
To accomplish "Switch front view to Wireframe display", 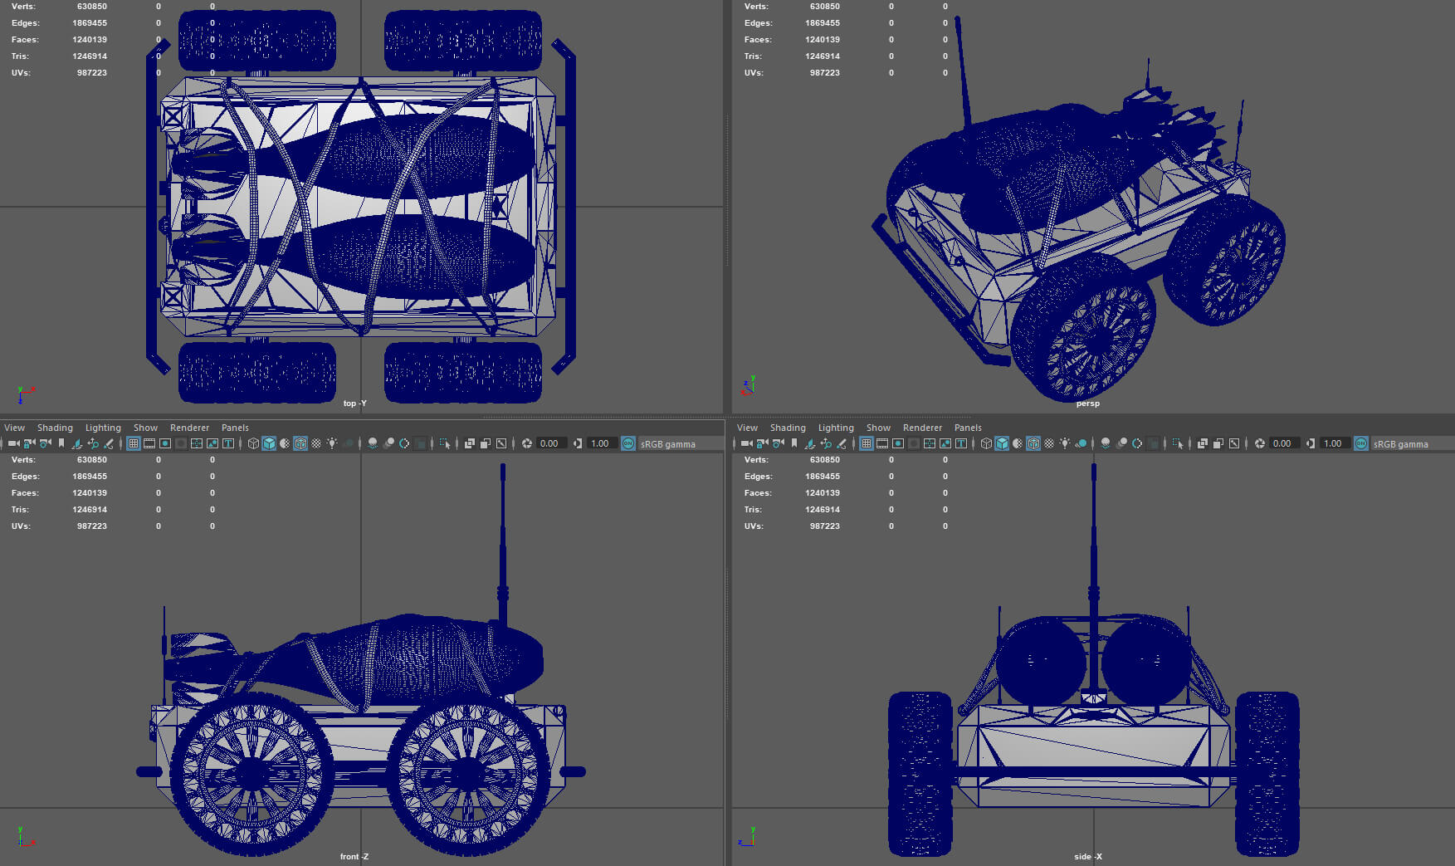I will (253, 443).
